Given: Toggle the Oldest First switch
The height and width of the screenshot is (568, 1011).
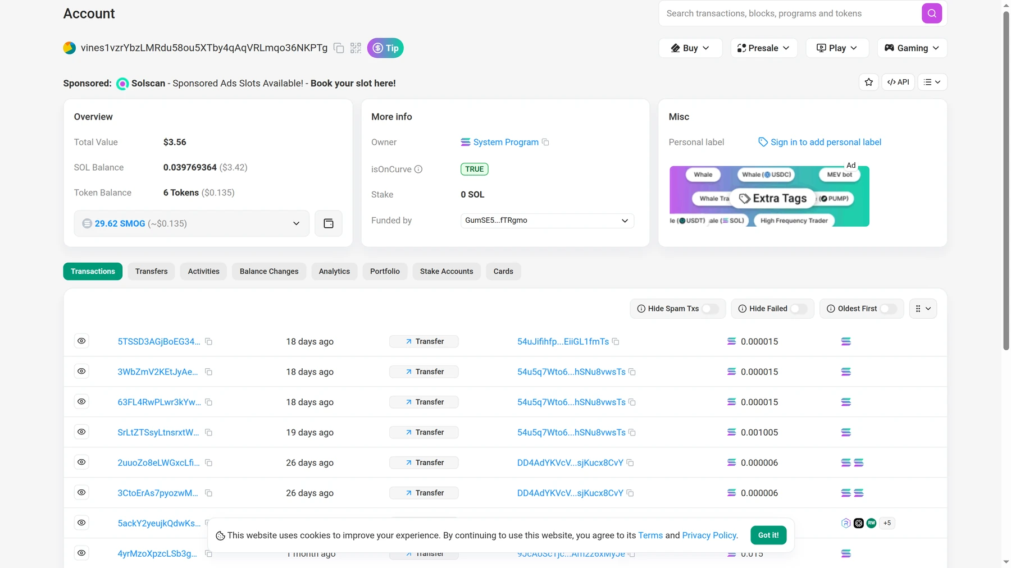Looking at the screenshot, I should 889,309.
